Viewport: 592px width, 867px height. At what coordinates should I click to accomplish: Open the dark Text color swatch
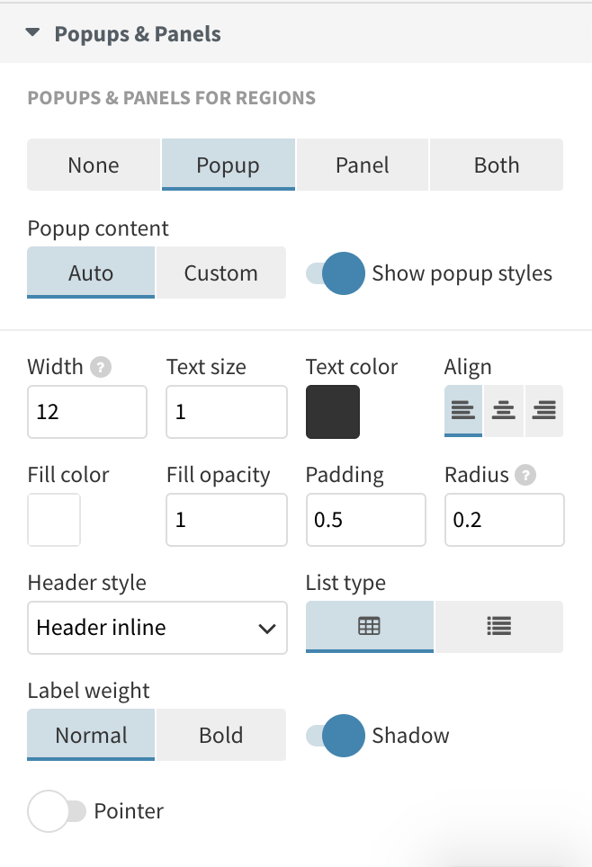(333, 412)
